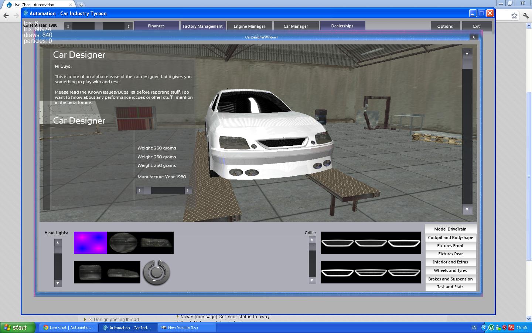Click the car viewport scrollbar thumb
Image resolution: width=532 pixels, height=333 pixels.
467,64
